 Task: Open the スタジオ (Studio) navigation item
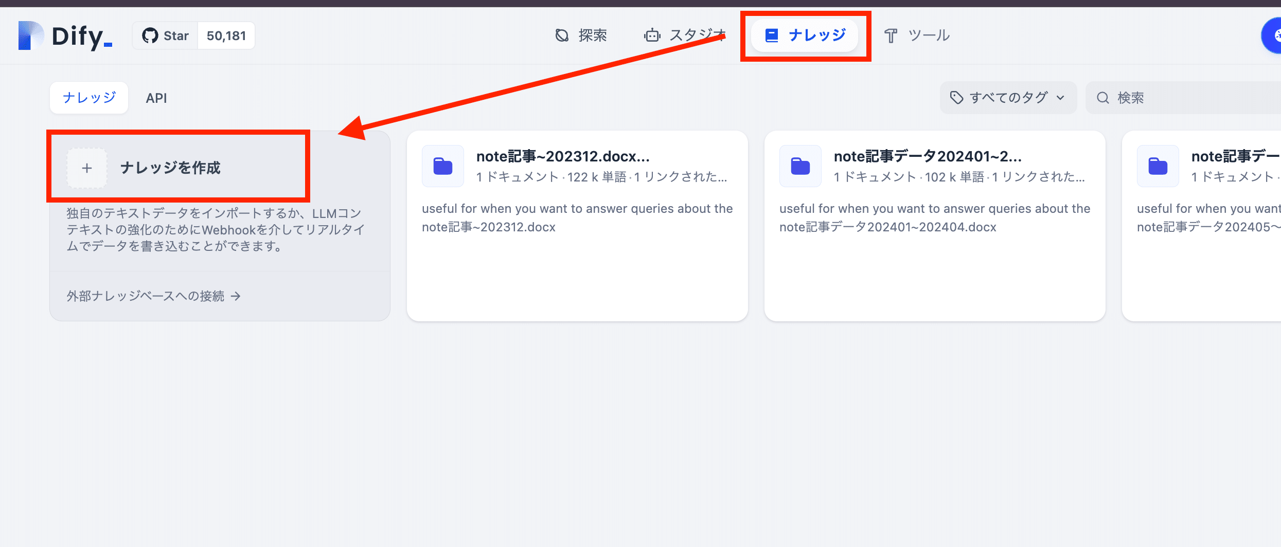pyautogui.click(x=684, y=35)
